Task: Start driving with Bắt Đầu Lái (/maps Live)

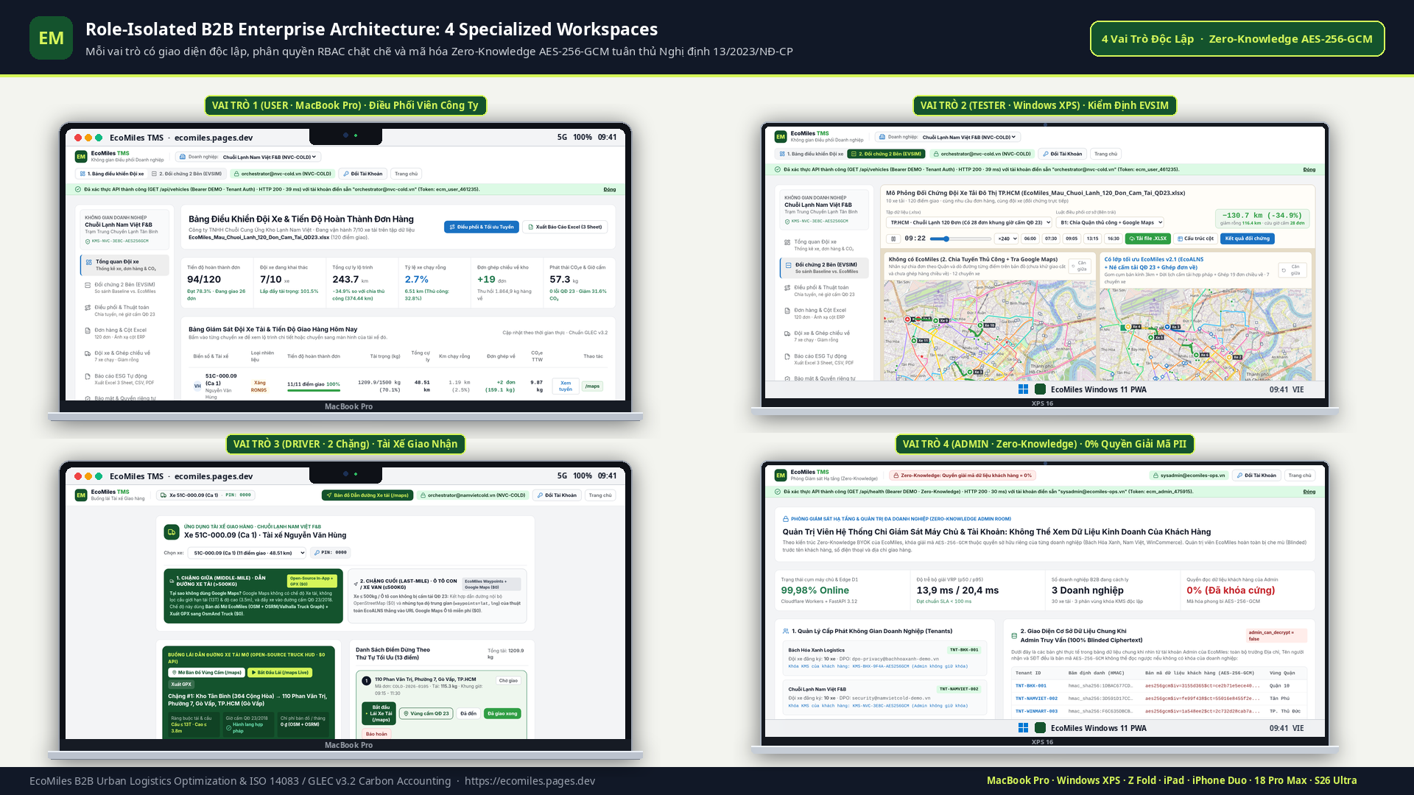Action: 280,672
